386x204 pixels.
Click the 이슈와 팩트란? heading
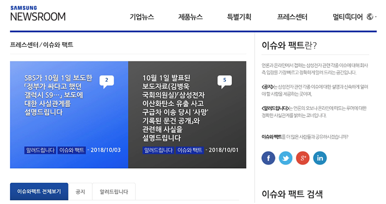tap(289, 45)
